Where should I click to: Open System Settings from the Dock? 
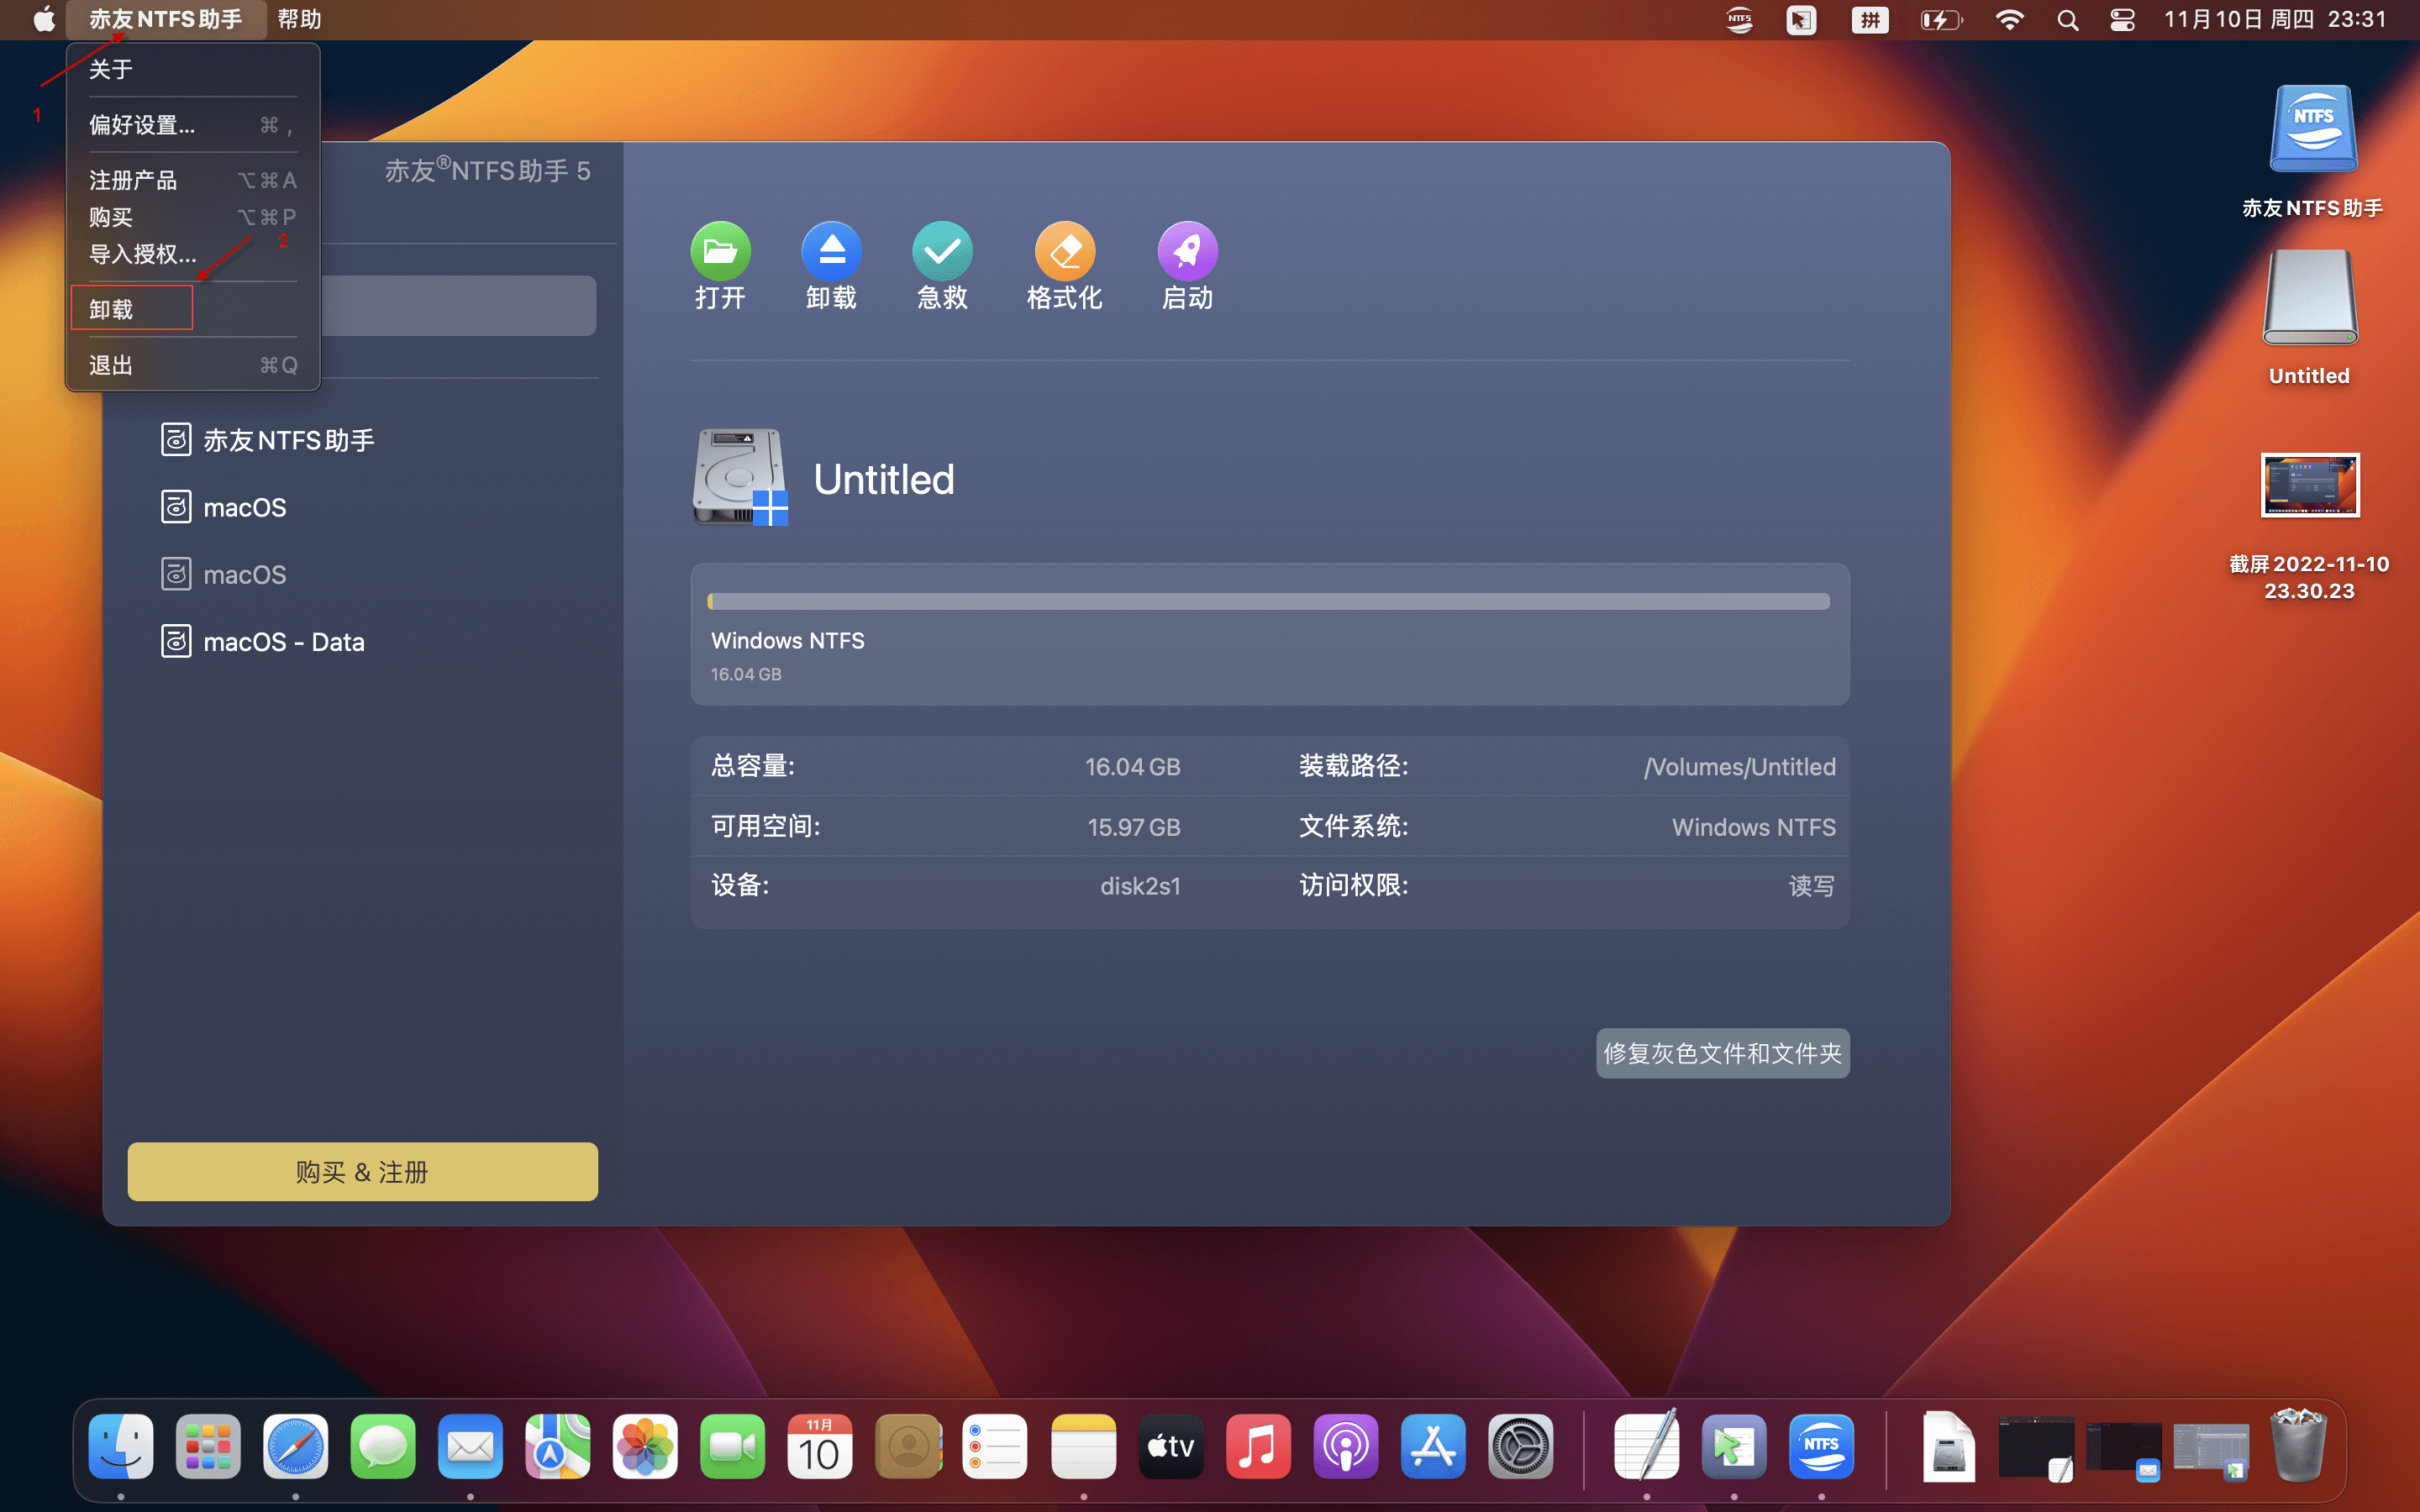1520,1446
